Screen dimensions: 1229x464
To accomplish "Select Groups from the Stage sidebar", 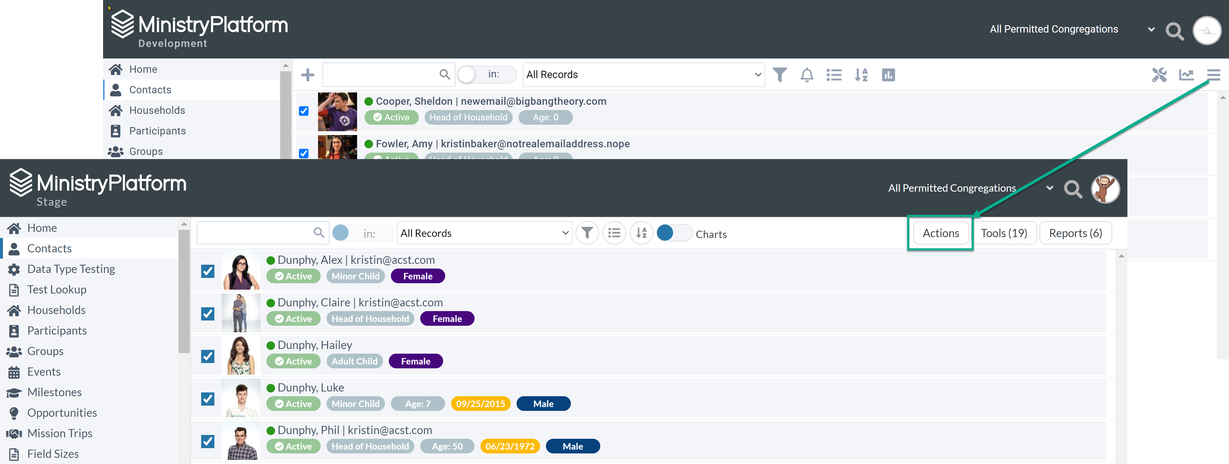I will [45, 351].
